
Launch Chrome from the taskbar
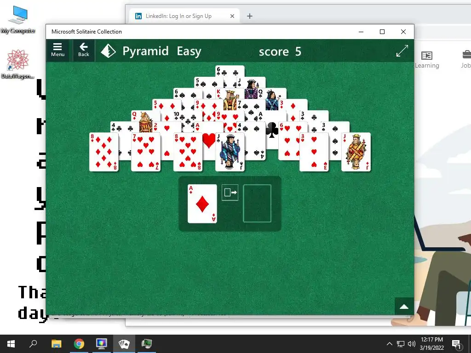[x=79, y=344]
